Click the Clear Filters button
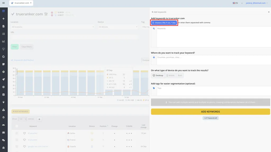The width and height of the screenshot is (271, 152). coord(27,47)
